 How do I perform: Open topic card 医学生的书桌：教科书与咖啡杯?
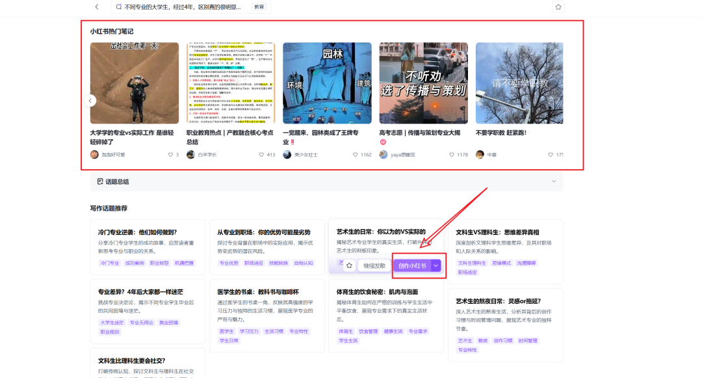(x=267, y=316)
